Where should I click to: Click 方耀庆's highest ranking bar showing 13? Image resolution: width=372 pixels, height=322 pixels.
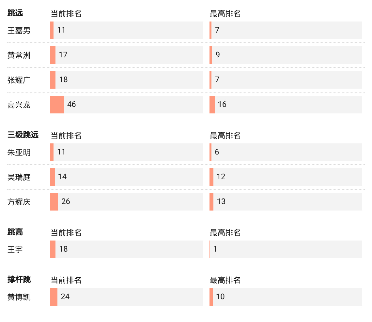(x=211, y=202)
